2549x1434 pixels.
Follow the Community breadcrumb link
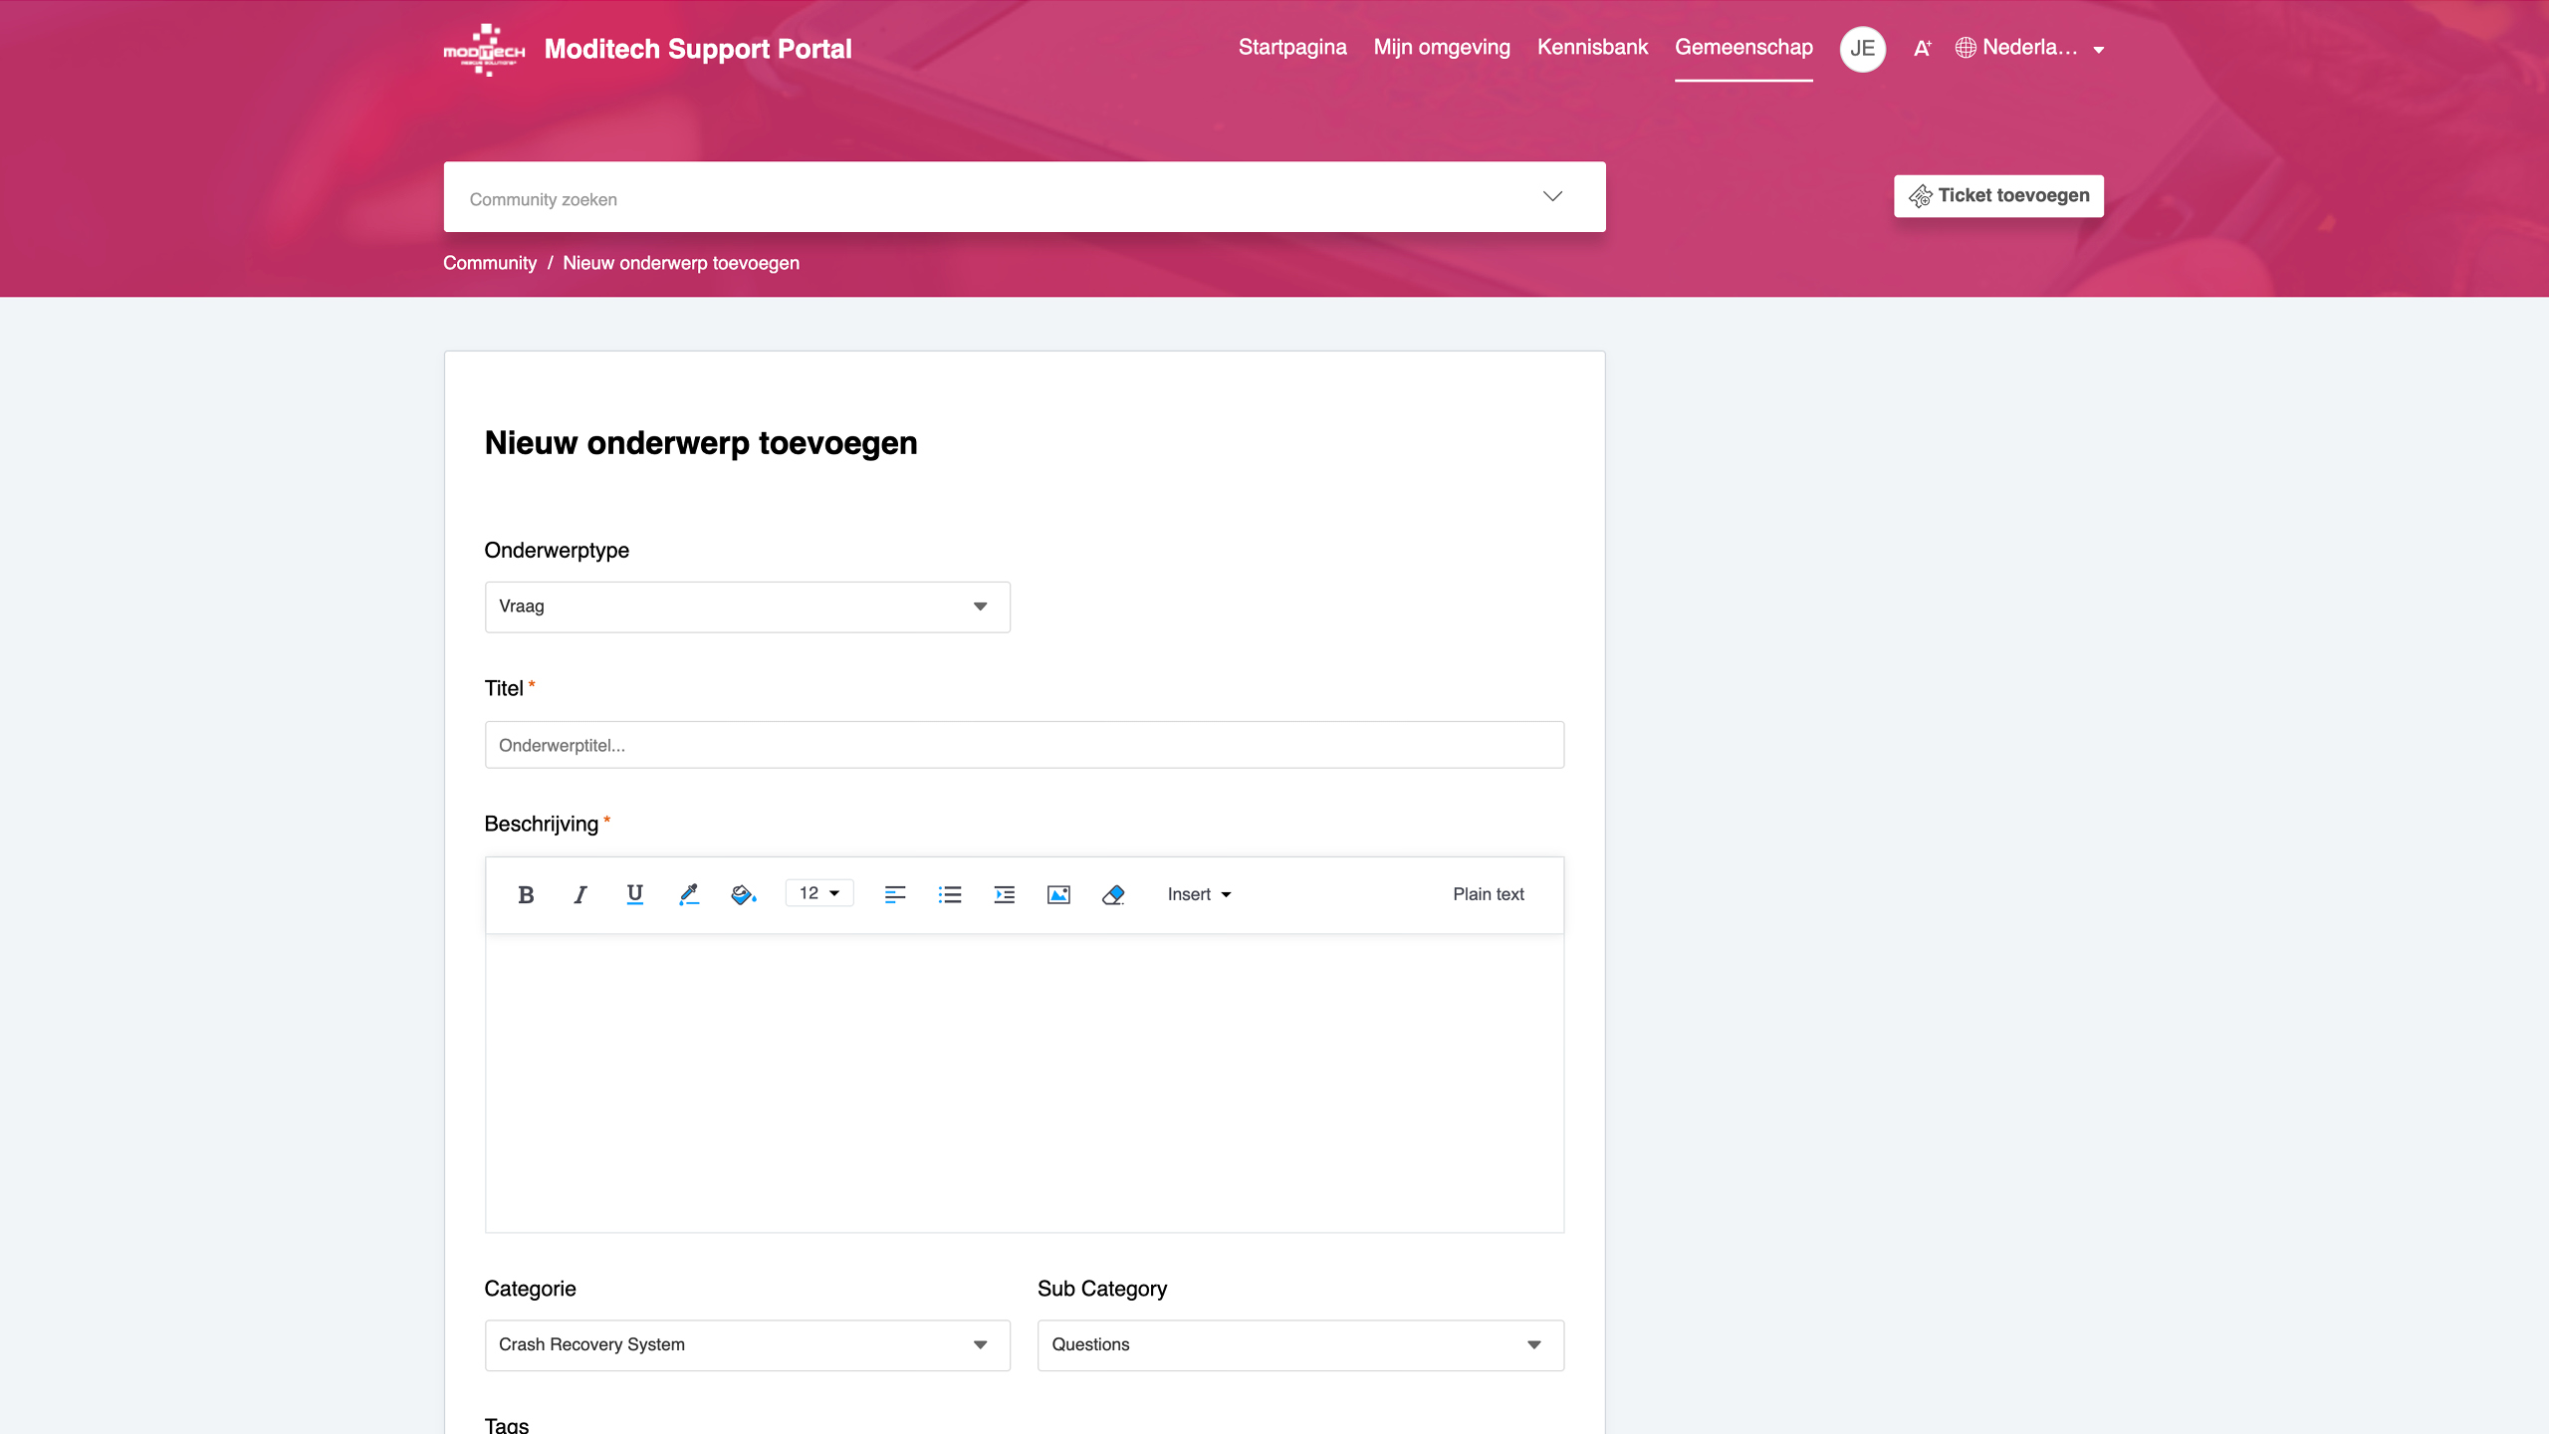(489, 263)
